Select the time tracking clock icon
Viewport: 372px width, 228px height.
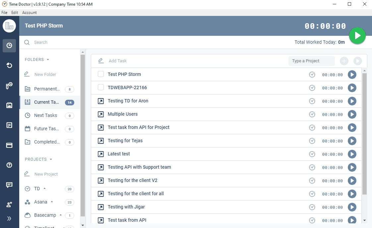coord(9,46)
